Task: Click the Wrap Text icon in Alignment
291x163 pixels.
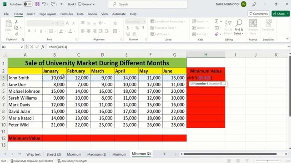Action: 115,23
